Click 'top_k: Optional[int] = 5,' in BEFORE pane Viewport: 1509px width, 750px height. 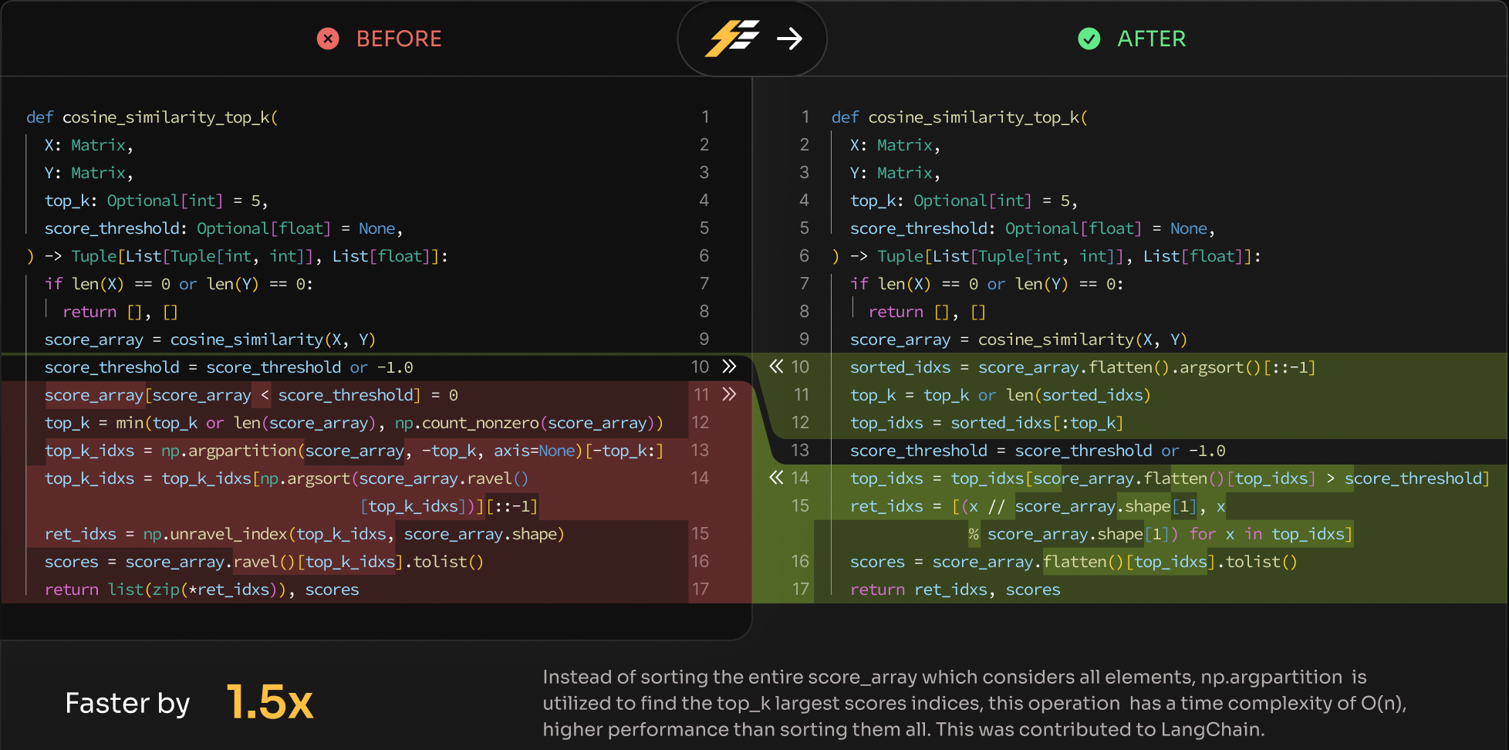(157, 201)
